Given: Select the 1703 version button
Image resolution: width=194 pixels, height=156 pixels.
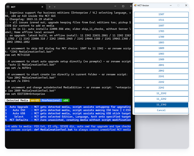Looking at the screenshot, I should click(161, 31).
